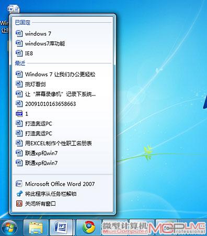
Task: Launch Microsoft Office Word 2007 entry
Action: [x=62, y=184]
